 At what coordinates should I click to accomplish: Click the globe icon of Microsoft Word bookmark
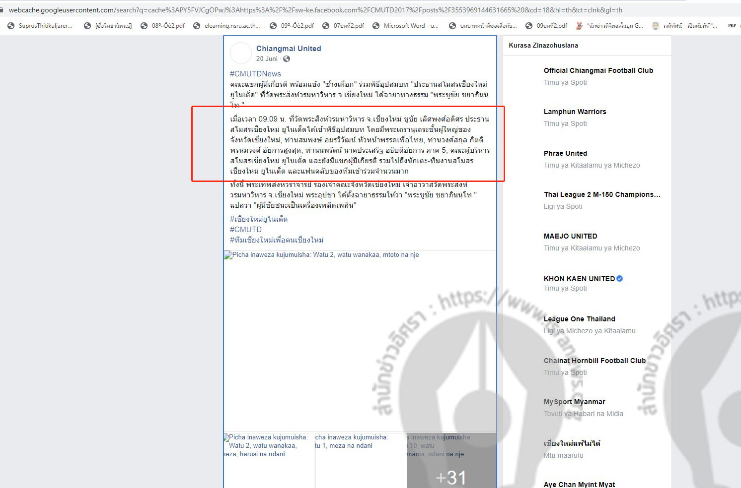coord(376,26)
